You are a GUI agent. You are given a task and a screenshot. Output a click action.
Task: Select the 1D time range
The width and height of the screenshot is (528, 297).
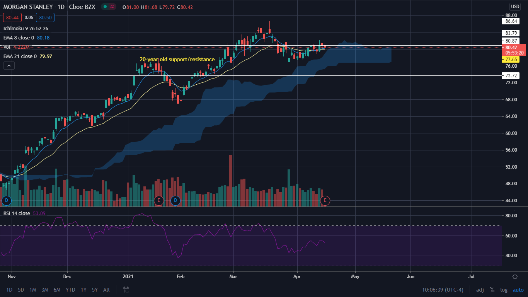point(9,290)
